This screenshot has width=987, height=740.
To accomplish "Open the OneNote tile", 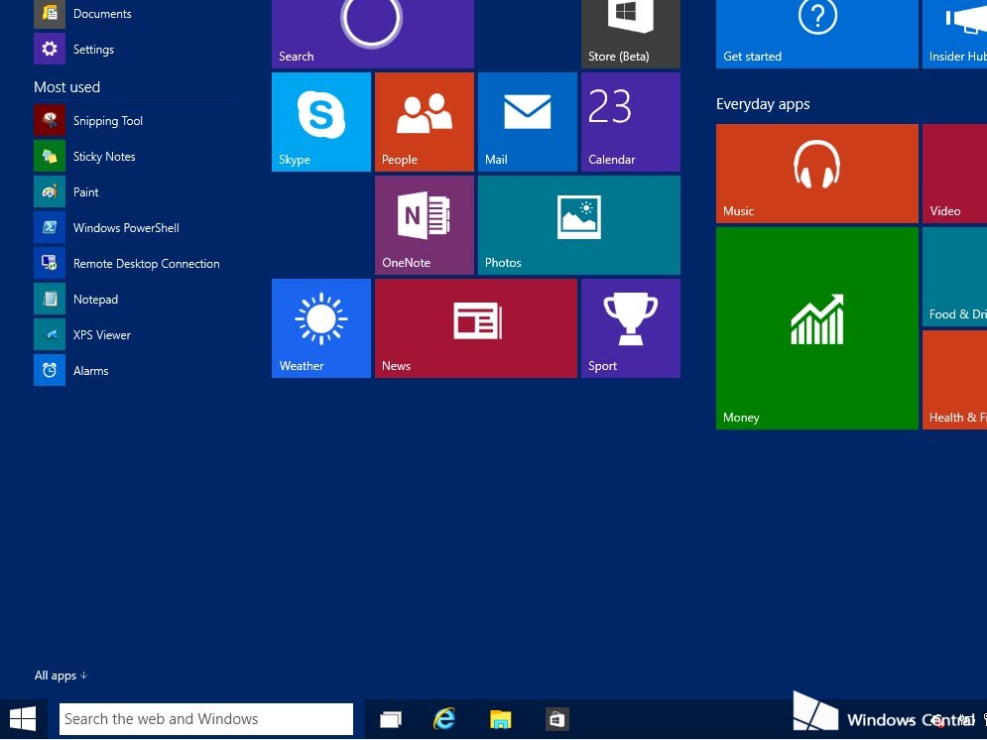I will tap(425, 225).
